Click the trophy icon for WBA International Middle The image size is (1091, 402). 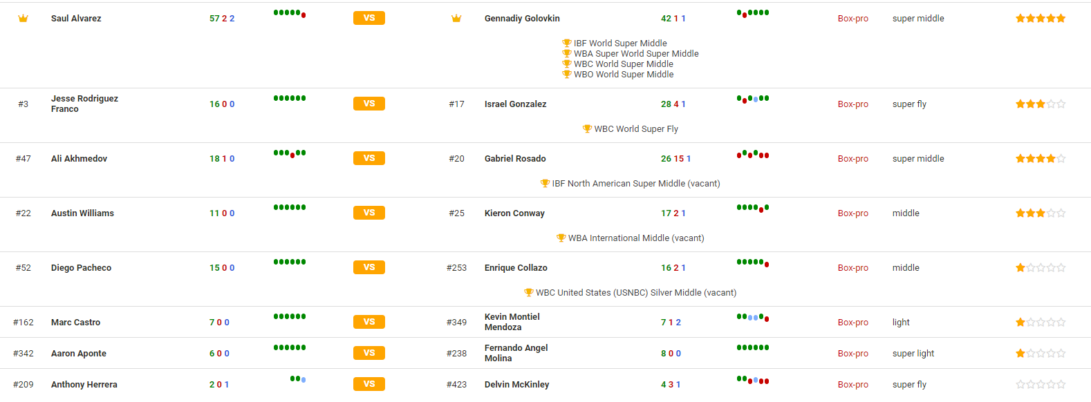click(x=561, y=238)
